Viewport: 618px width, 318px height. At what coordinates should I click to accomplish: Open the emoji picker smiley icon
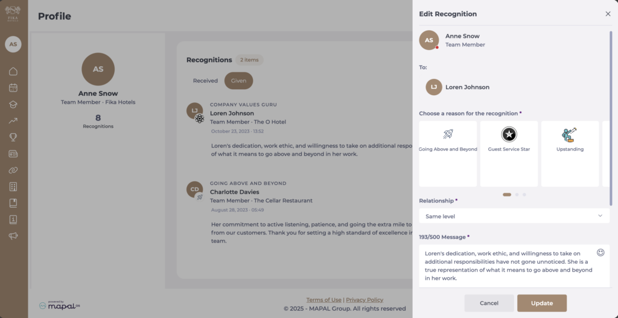click(600, 252)
